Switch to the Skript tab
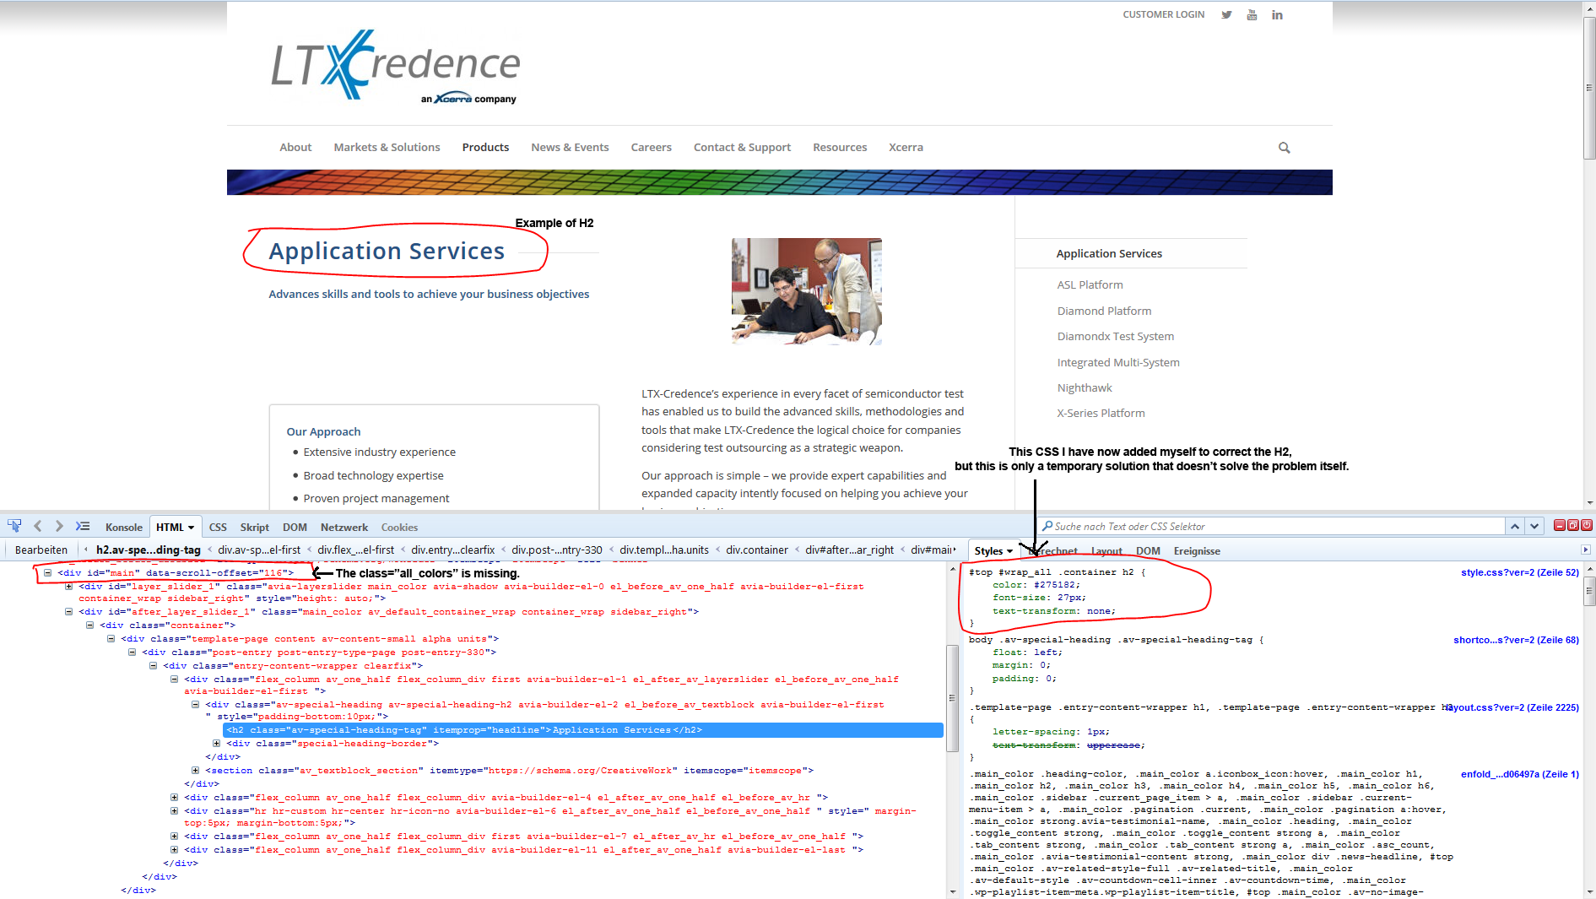The width and height of the screenshot is (1596, 899). 254,527
